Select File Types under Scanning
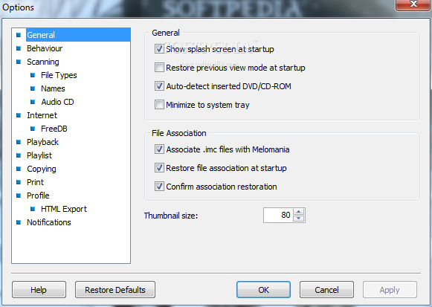 click(59, 75)
